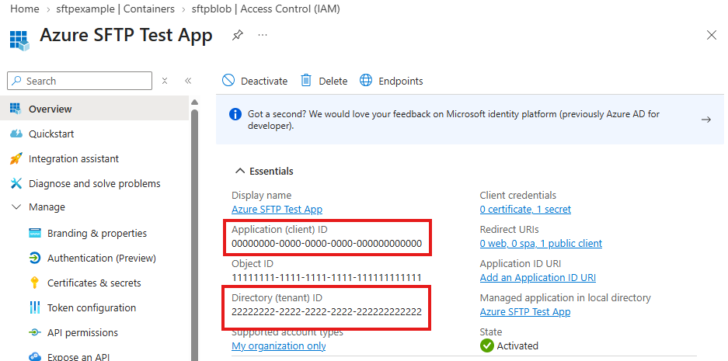Click the Deactivate circle-slash icon

pos(228,80)
